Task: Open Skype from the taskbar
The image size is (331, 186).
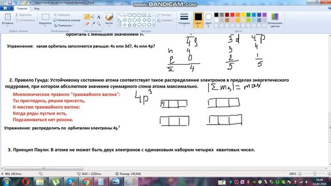Action: pos(70,182)
